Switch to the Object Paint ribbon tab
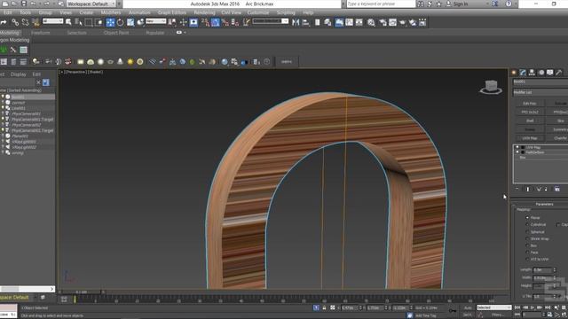Screen dimensions: 568x319 [116, 33]
